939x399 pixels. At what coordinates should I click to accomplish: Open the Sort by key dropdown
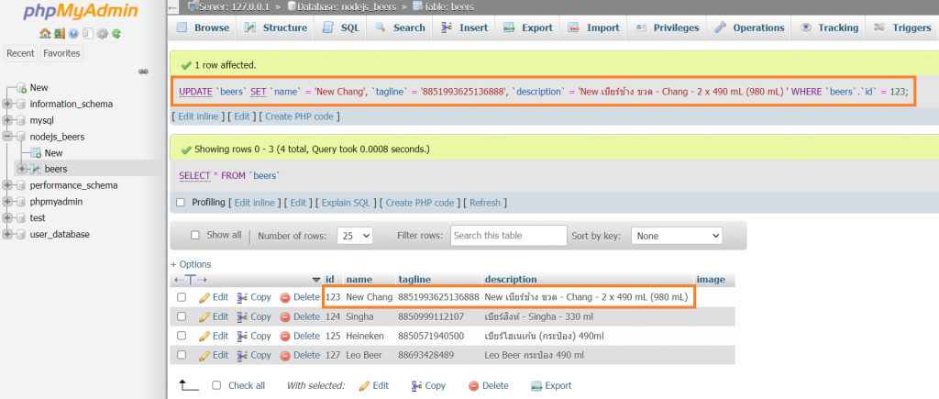click(x=677, y=236)
